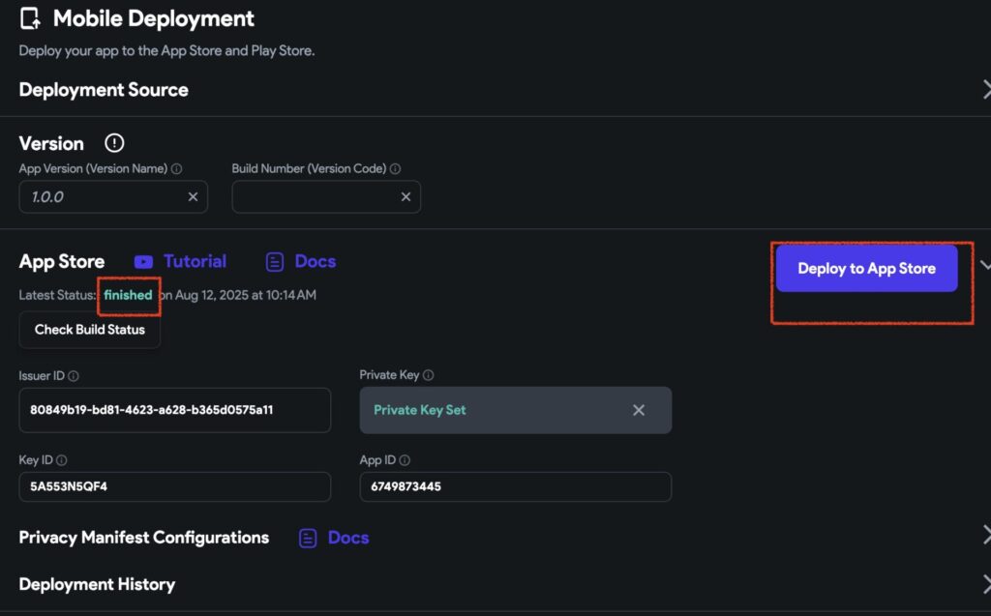991x616 pixels.
Task: Click into the Key ID field
Action: [174, 486]
